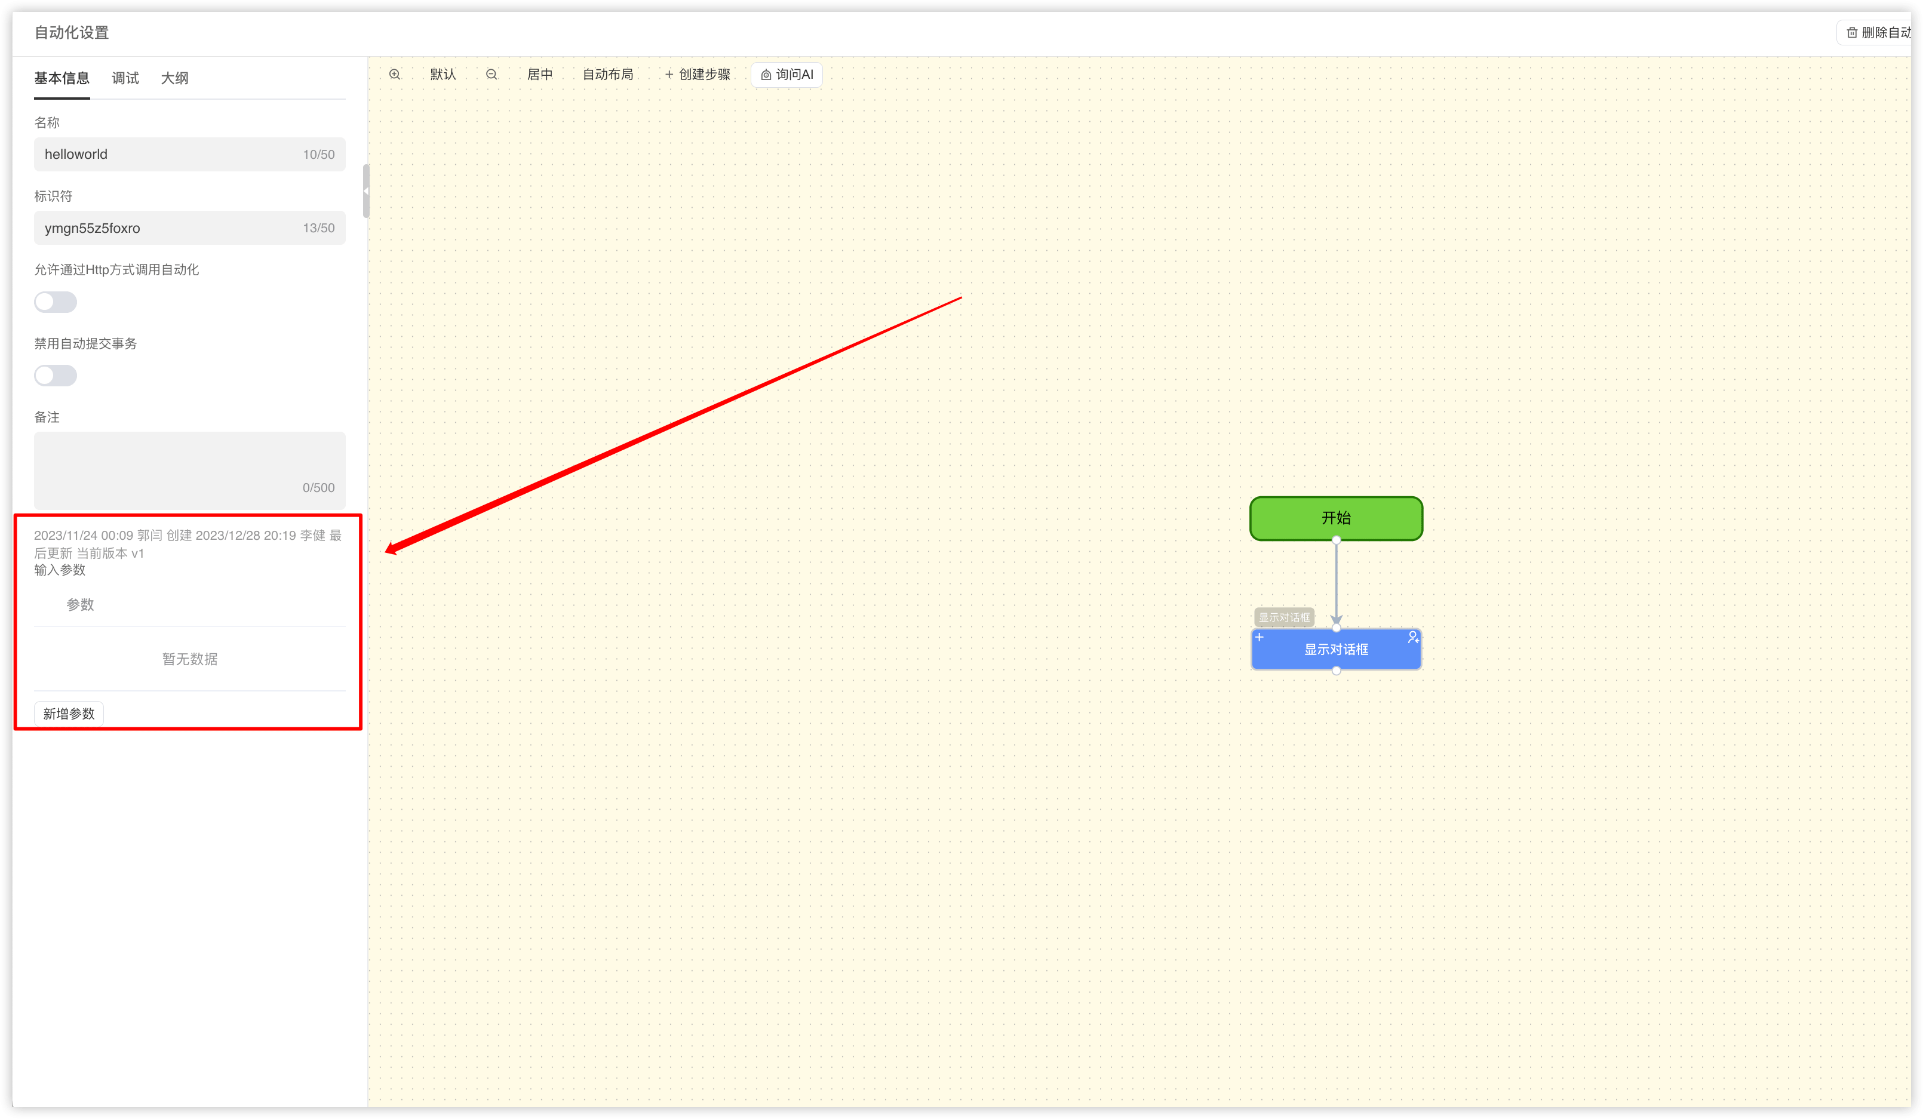Image resolution: width=1923 pixels, height=1119 pixels.
Task: Click 居中 to center the canvas
Action: point(539,75)
